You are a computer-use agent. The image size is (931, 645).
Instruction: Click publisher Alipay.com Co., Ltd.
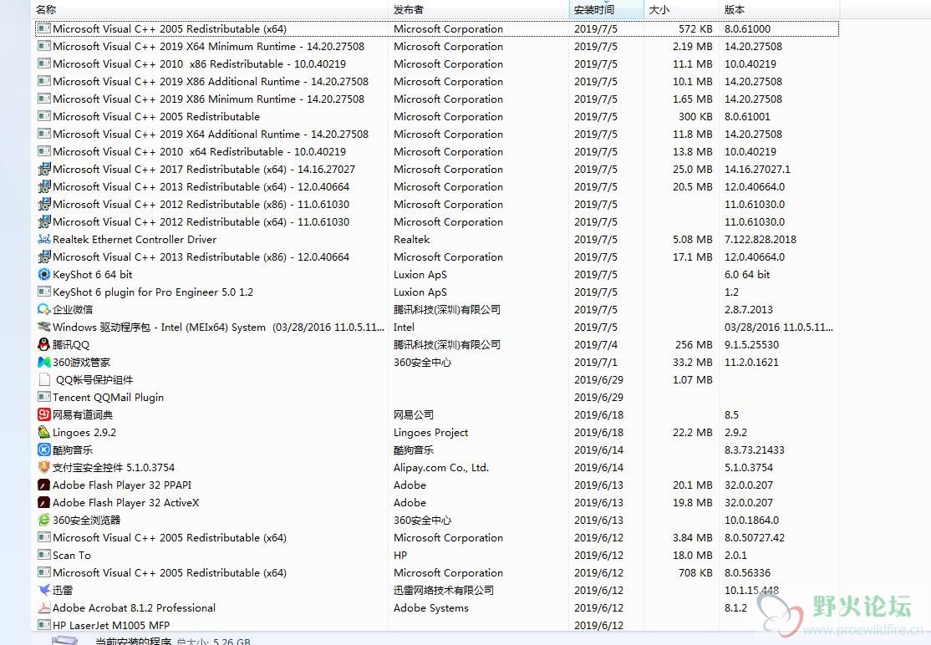441,467
